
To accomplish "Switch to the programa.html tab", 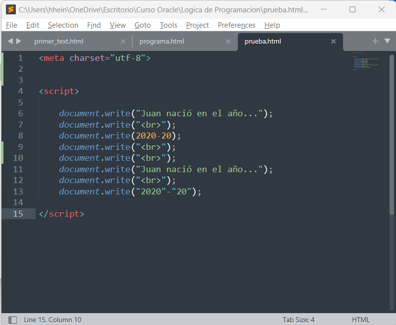I will tap(162, 42).
